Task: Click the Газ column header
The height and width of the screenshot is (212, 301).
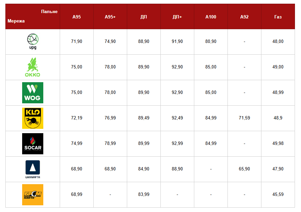Action: 278,17
